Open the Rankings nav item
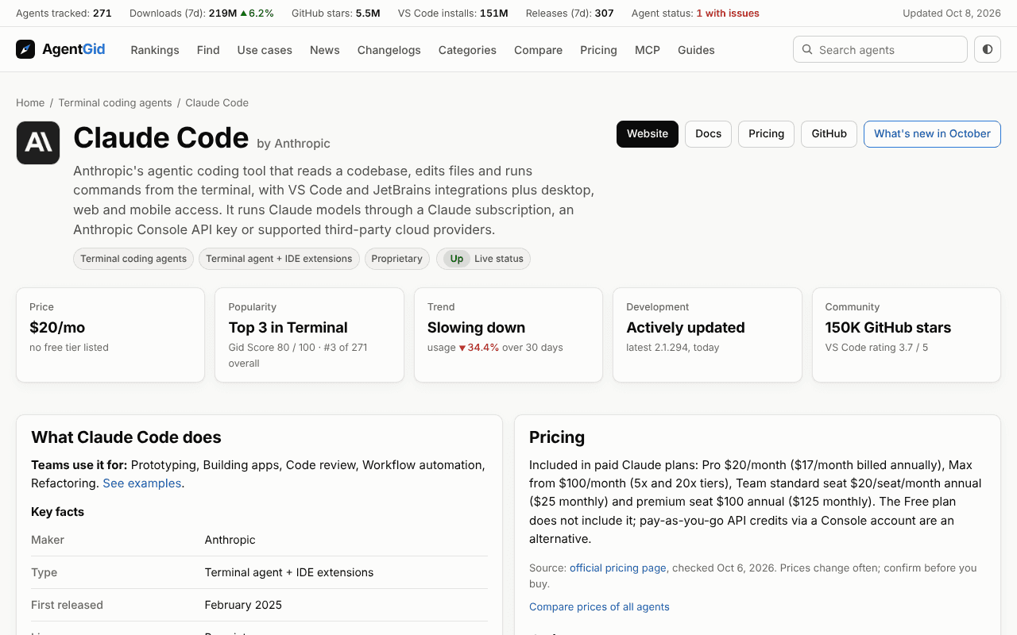 coord(155,50)
